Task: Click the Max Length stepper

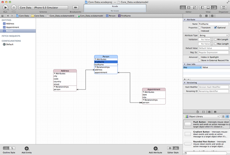Action: pyautogui.click(x=212, y=44)
